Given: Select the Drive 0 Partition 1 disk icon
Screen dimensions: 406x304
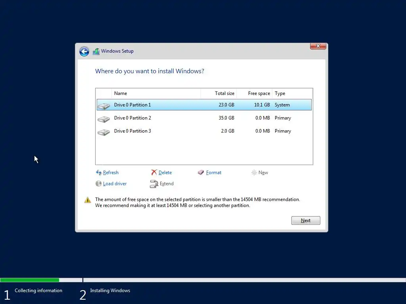Looking at the screenshot, I should pos(104,106).
